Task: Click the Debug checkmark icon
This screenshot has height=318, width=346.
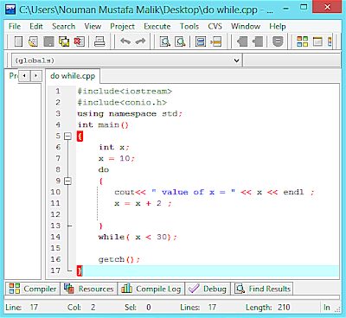Action: [x=194, y=289]
